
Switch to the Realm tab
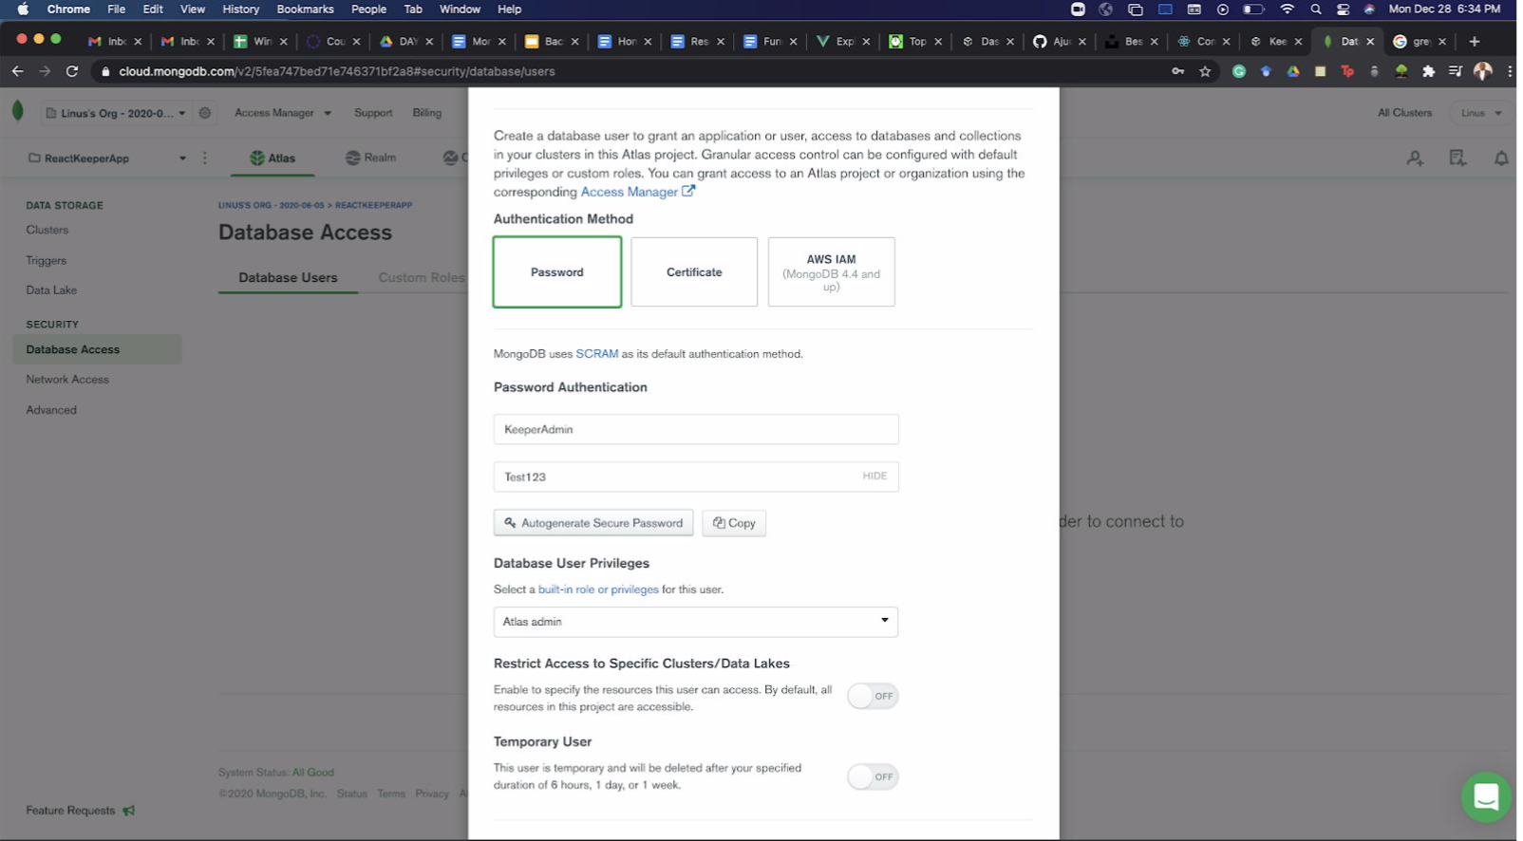point(372,158)
